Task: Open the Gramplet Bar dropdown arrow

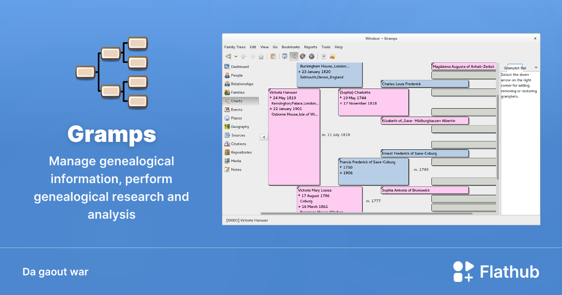Action: (536, 68)
